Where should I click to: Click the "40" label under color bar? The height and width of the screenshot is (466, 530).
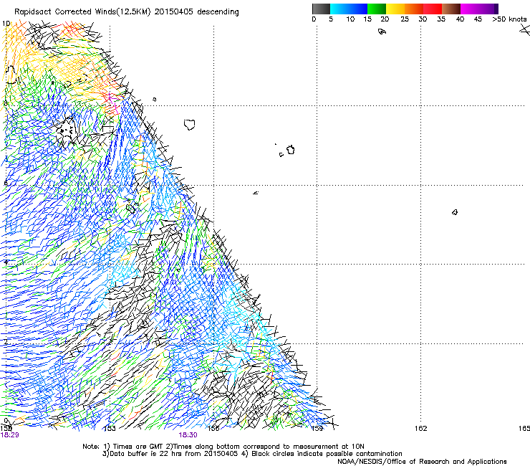460,19
